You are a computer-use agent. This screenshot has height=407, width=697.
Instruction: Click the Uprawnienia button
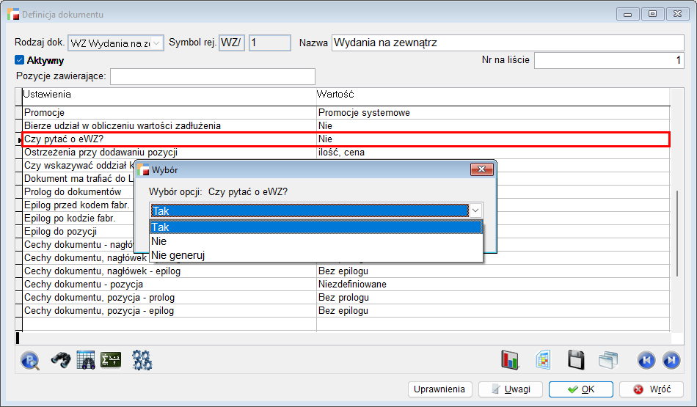point(439,389)
